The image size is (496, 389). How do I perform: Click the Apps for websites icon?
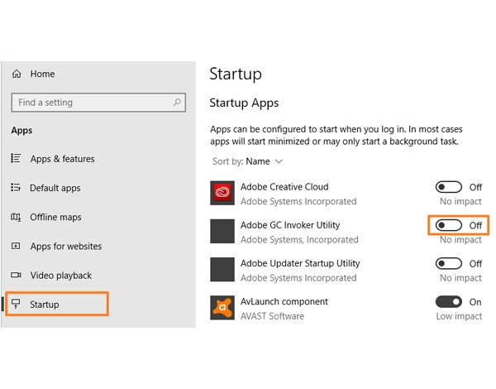pyautogui.click(x=17, y=246)
